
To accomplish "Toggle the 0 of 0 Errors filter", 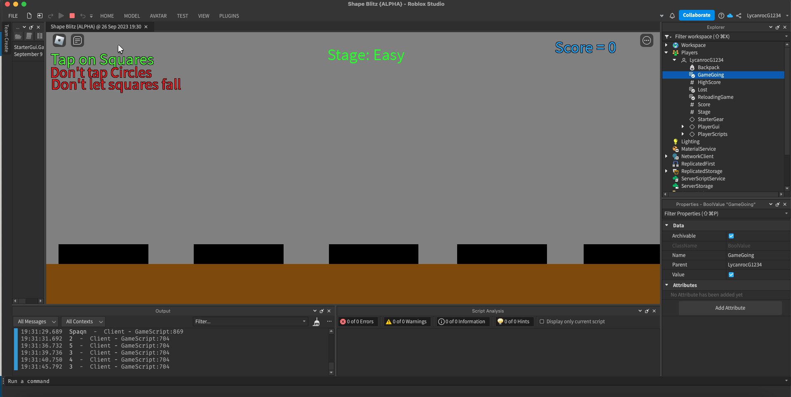I will tap(357, 322).
